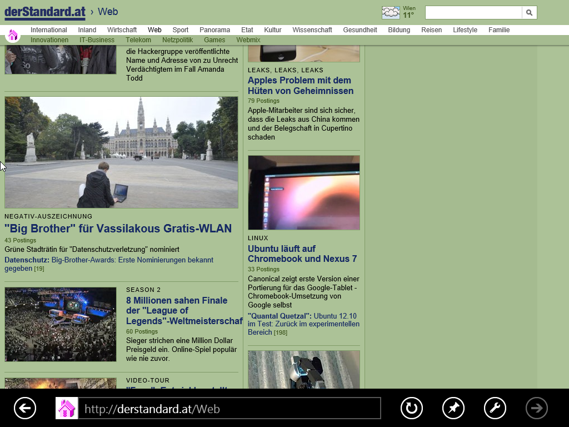Click the NEGATIV-AUSZEICHNUNG category label

point(48,216)
